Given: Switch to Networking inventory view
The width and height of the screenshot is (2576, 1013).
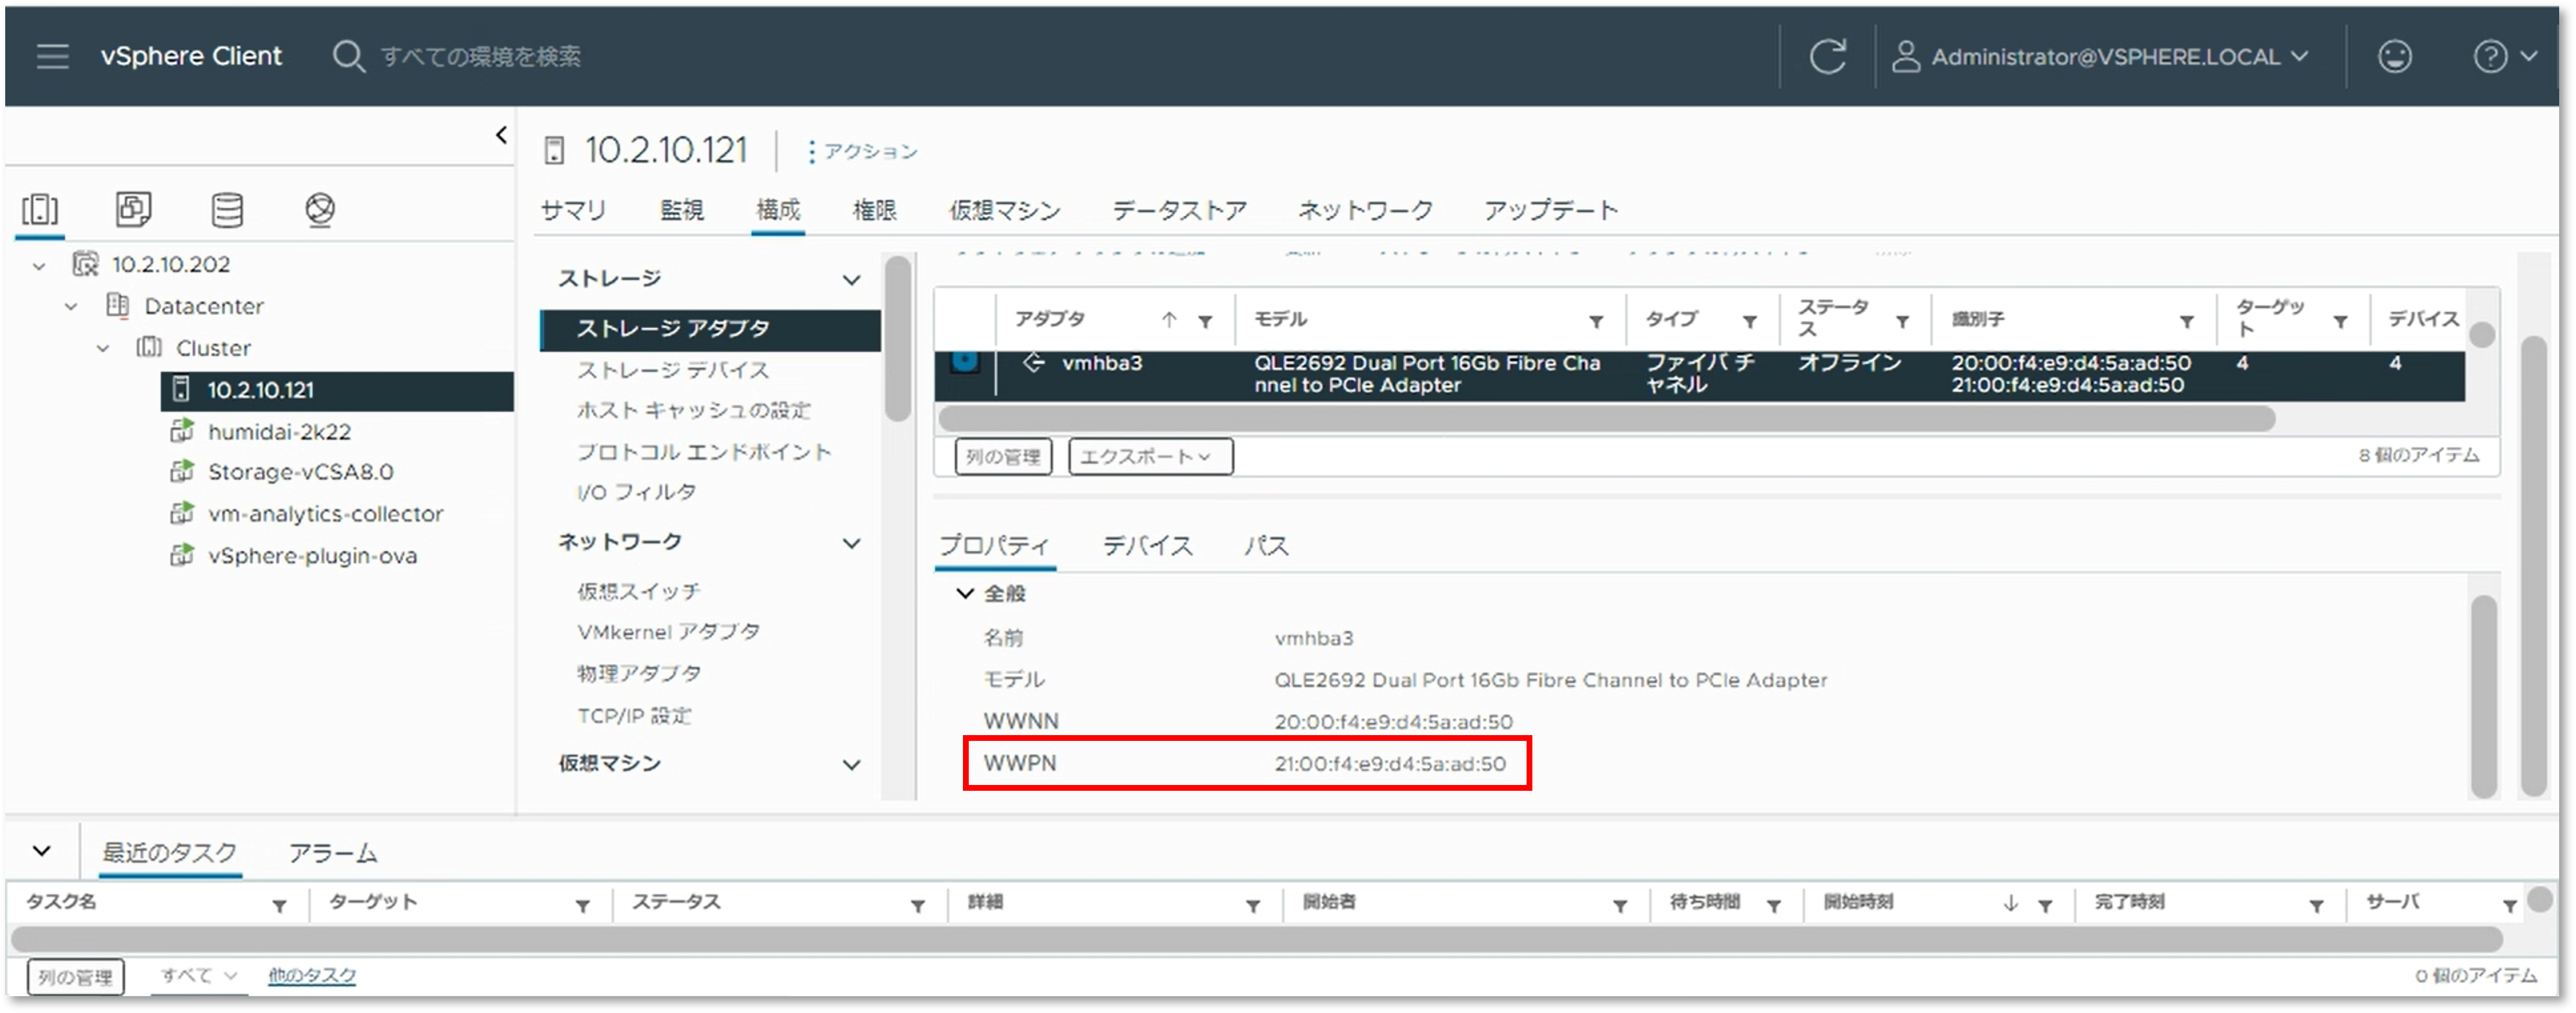Looking at the screenshot, I should [x=319, y=209].
